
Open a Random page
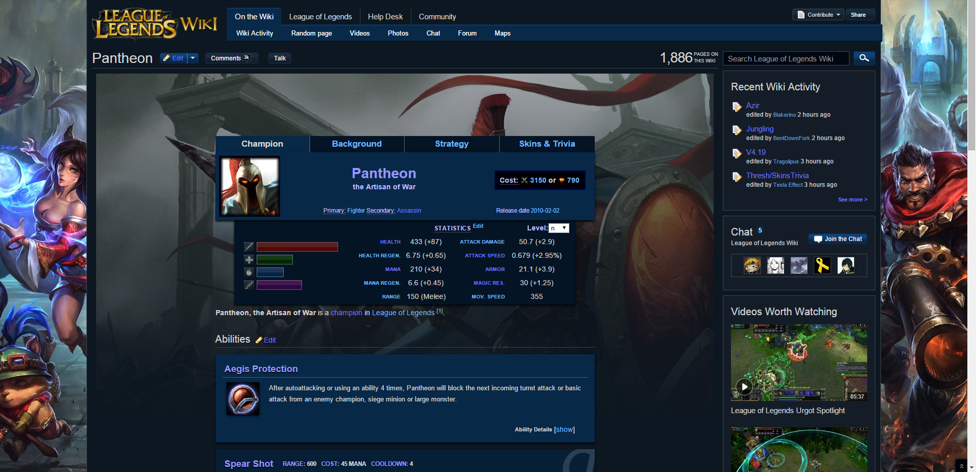(312, 33)
